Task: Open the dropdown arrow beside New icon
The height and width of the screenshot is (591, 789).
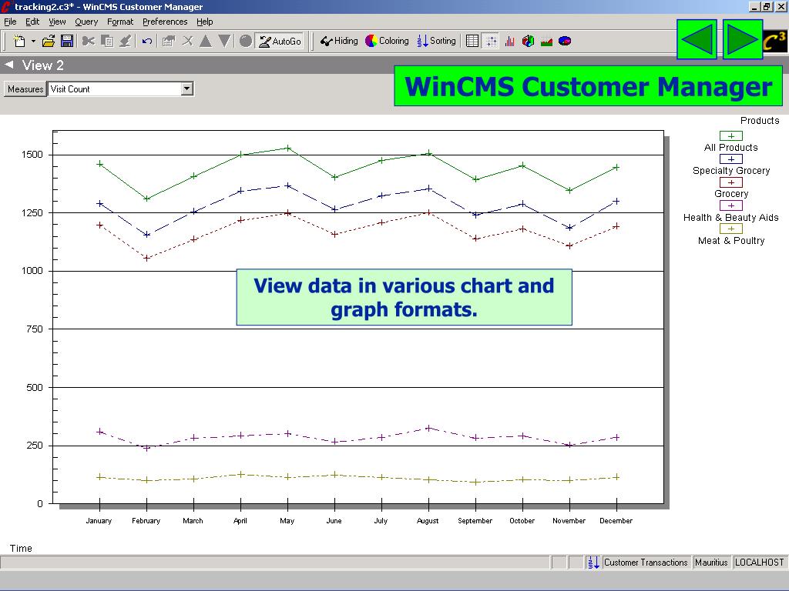Action: coord(33,42)
